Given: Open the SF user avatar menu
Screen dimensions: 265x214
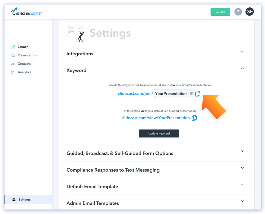Looking at the screenshot, I should click(x=250, y=12).
